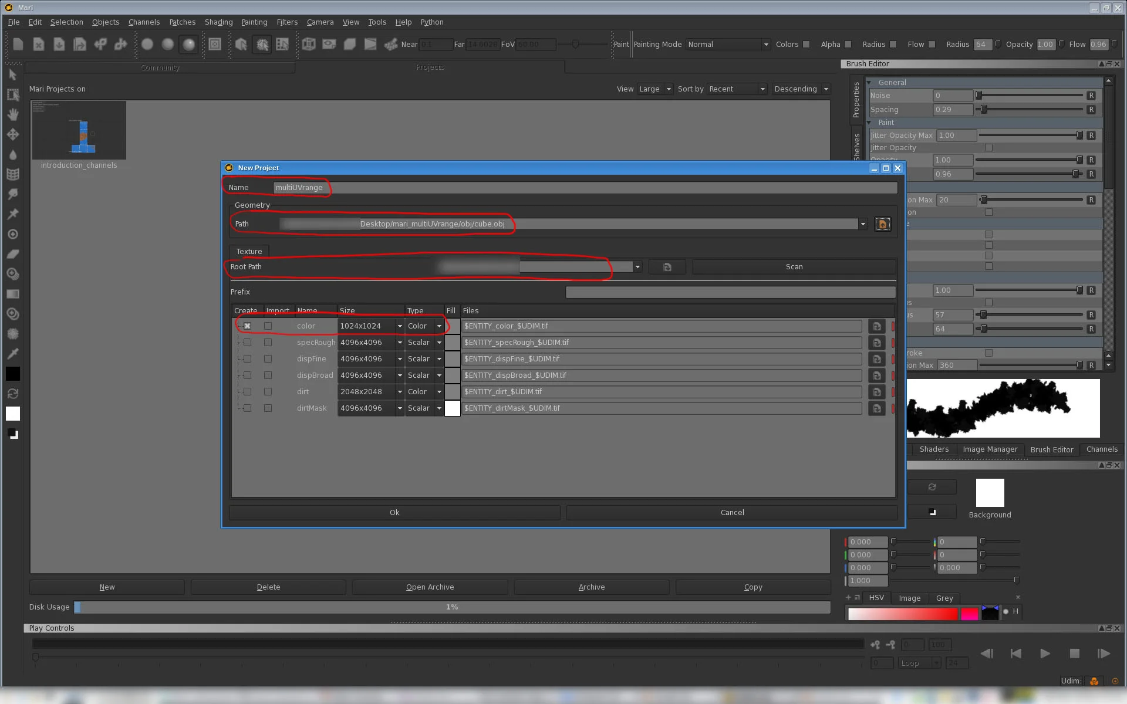Click the texture root path browse icon
Image resolution: width=1127 pixels, height=704 pixels.
(667, 267)
